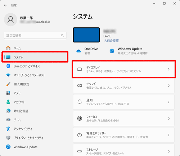180x156 pixels.
Task: Select アプリ label in sidebar
Action: click(x=17, y=93)
